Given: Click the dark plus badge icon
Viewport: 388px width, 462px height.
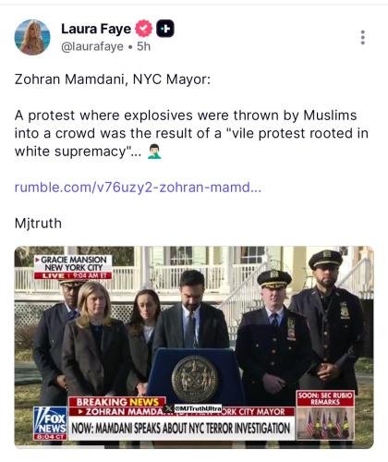Looking at the screenshot, I should tap(165, 29).
